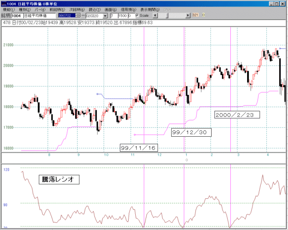Open the 表示期間(0) menu
Screen dimensions: 288x230
click(x=149, y=9)
